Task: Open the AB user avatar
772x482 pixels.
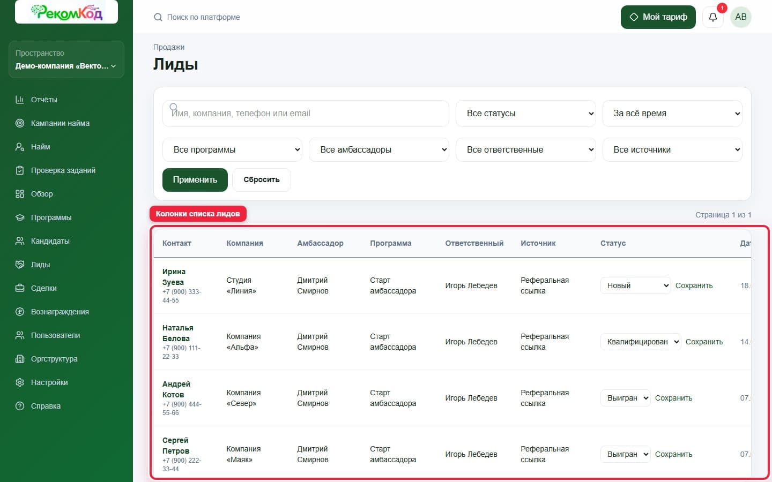Action: pos(740,17)
